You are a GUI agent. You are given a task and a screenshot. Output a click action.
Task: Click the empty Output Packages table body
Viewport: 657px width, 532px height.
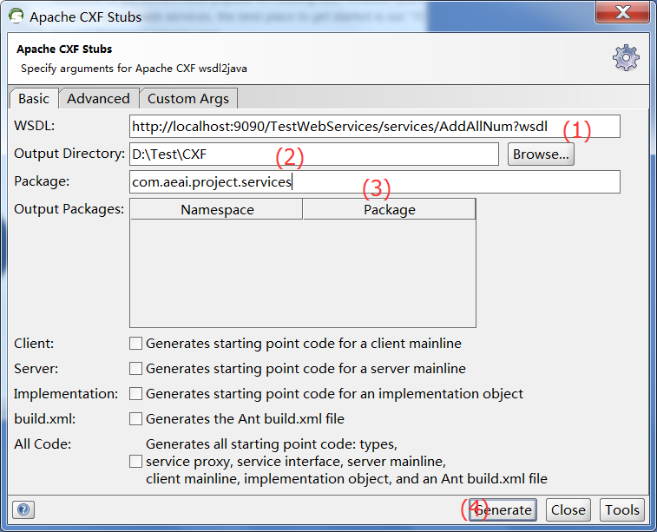point(303,273)
